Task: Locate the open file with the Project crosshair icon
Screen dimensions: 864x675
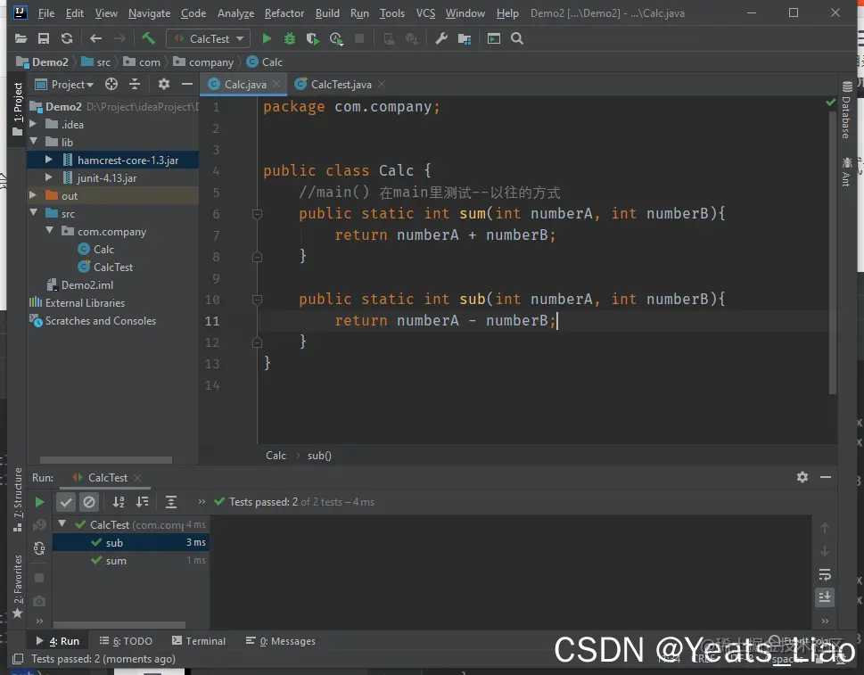Action: pos(111,84)
